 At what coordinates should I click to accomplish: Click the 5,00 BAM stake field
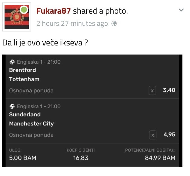[23, 158]
